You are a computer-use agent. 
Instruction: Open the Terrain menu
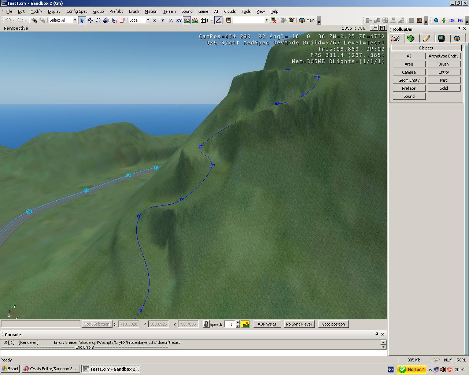click(169, 11)
